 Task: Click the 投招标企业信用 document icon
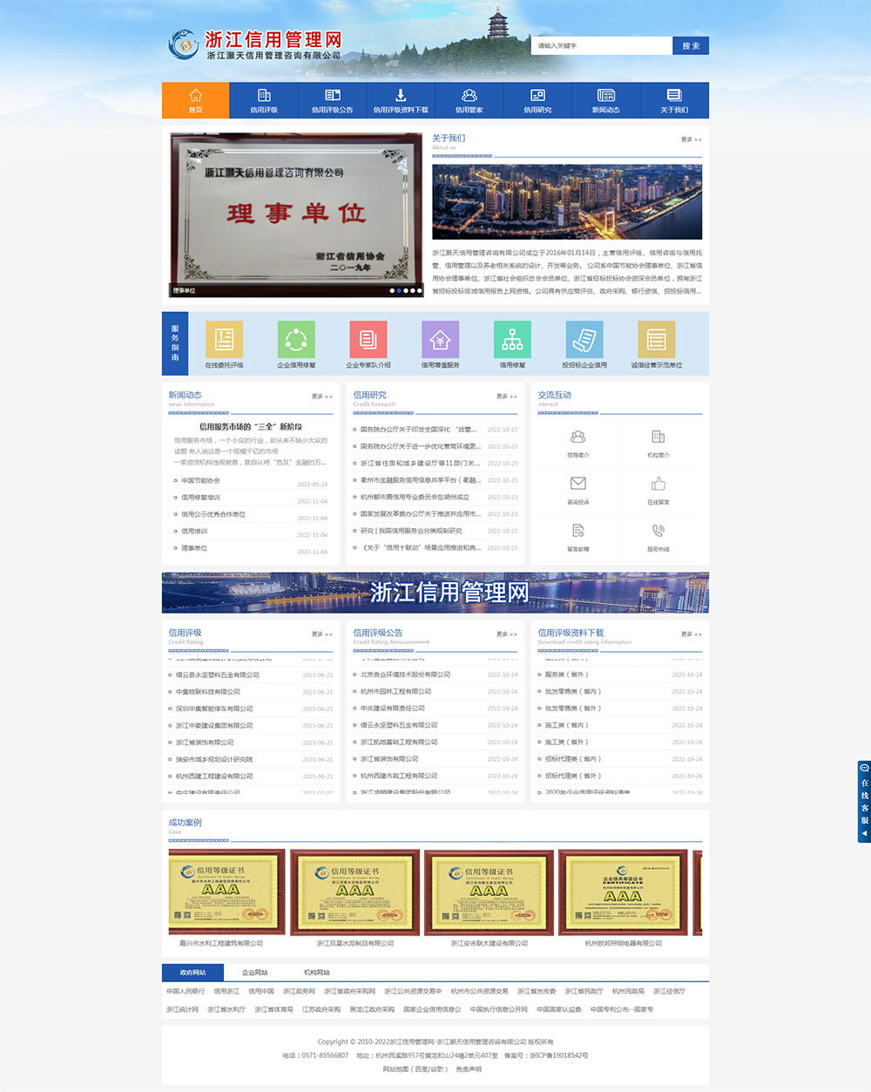(584, 340)
